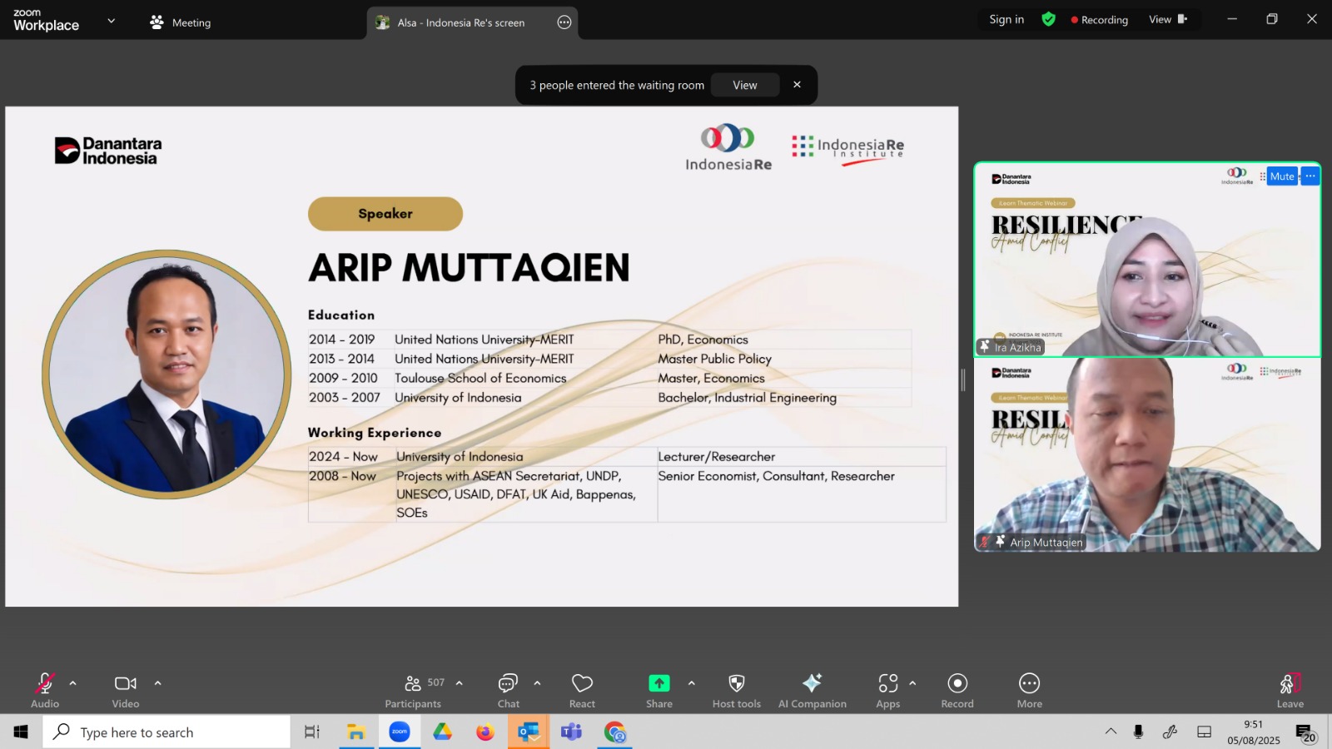Open the Chat panel icon
This screenshot has height=749, width=1332.
(508, 683)
